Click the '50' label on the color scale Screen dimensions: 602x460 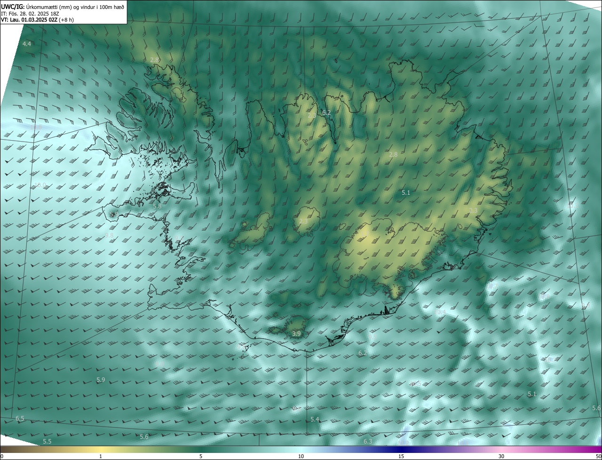598,456
